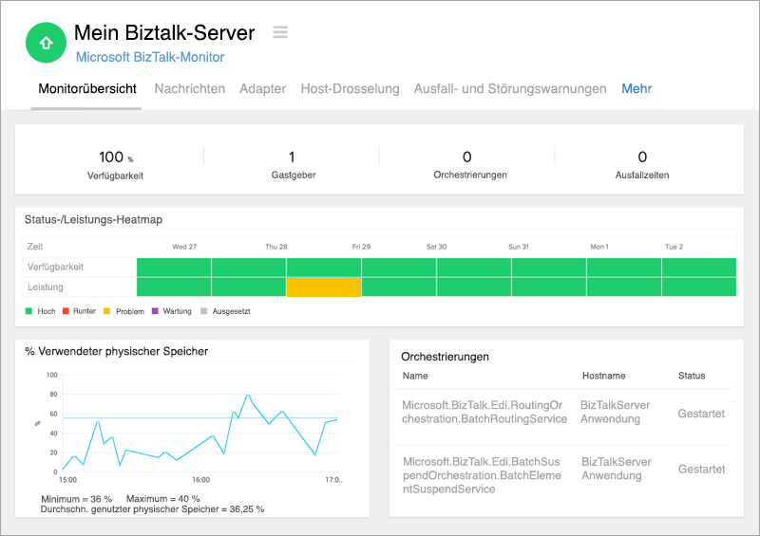The height and width of the screenshot is (536, 760).
Task: Click the 100 % Verfügbarkeit value
Action: [116, 157]
